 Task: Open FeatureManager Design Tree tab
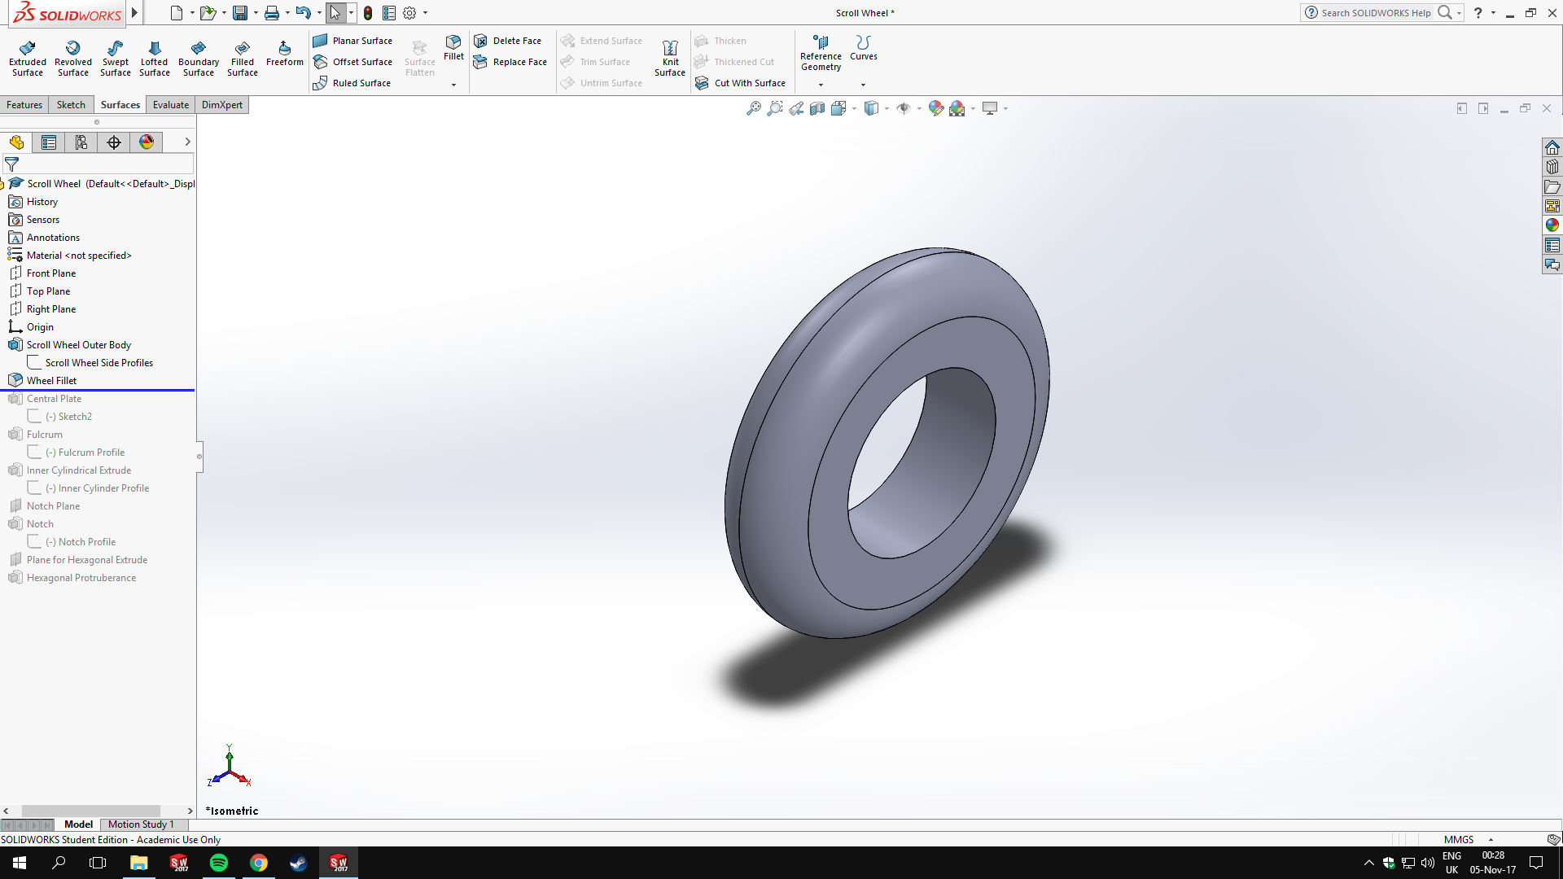tap(16, 142)
